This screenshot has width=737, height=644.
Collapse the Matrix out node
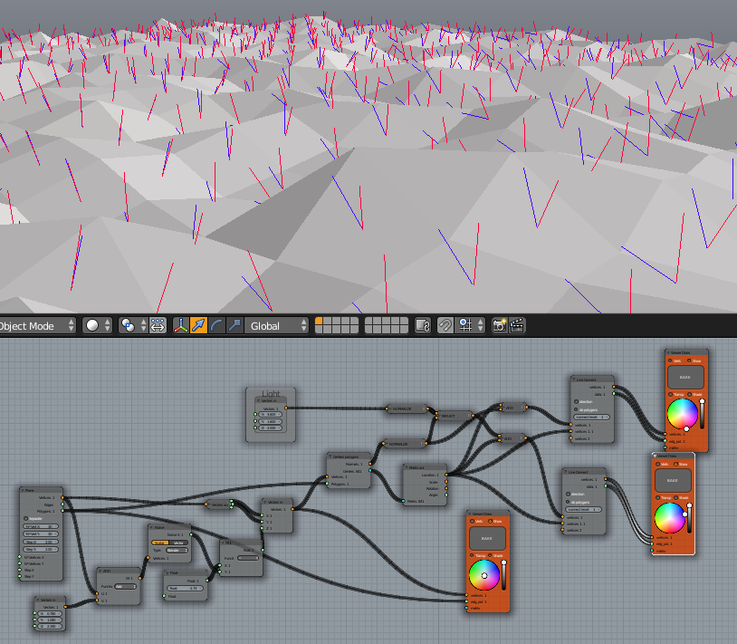click(407, 467)
